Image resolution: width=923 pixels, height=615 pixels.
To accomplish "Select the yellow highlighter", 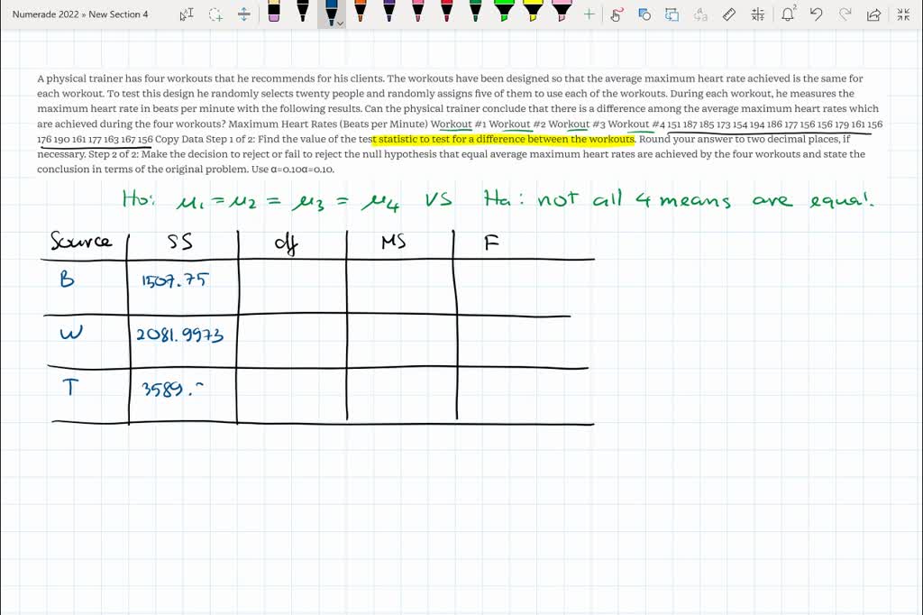I will coord(533,12).
